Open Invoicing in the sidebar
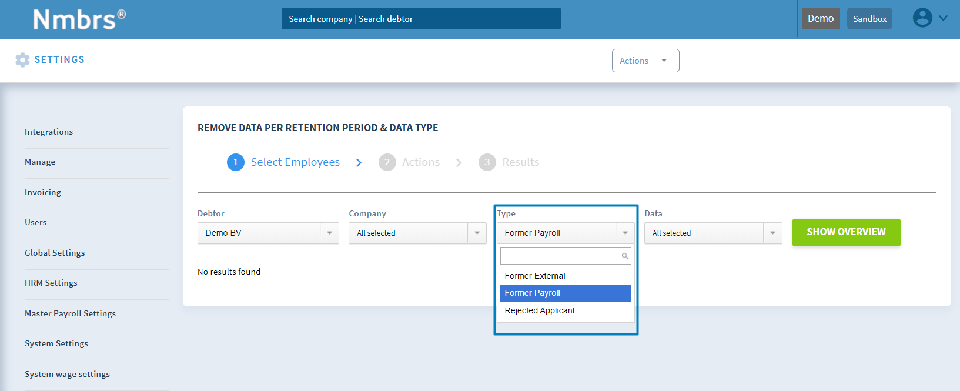Screen dimensions: 960x391 [43, 192]
